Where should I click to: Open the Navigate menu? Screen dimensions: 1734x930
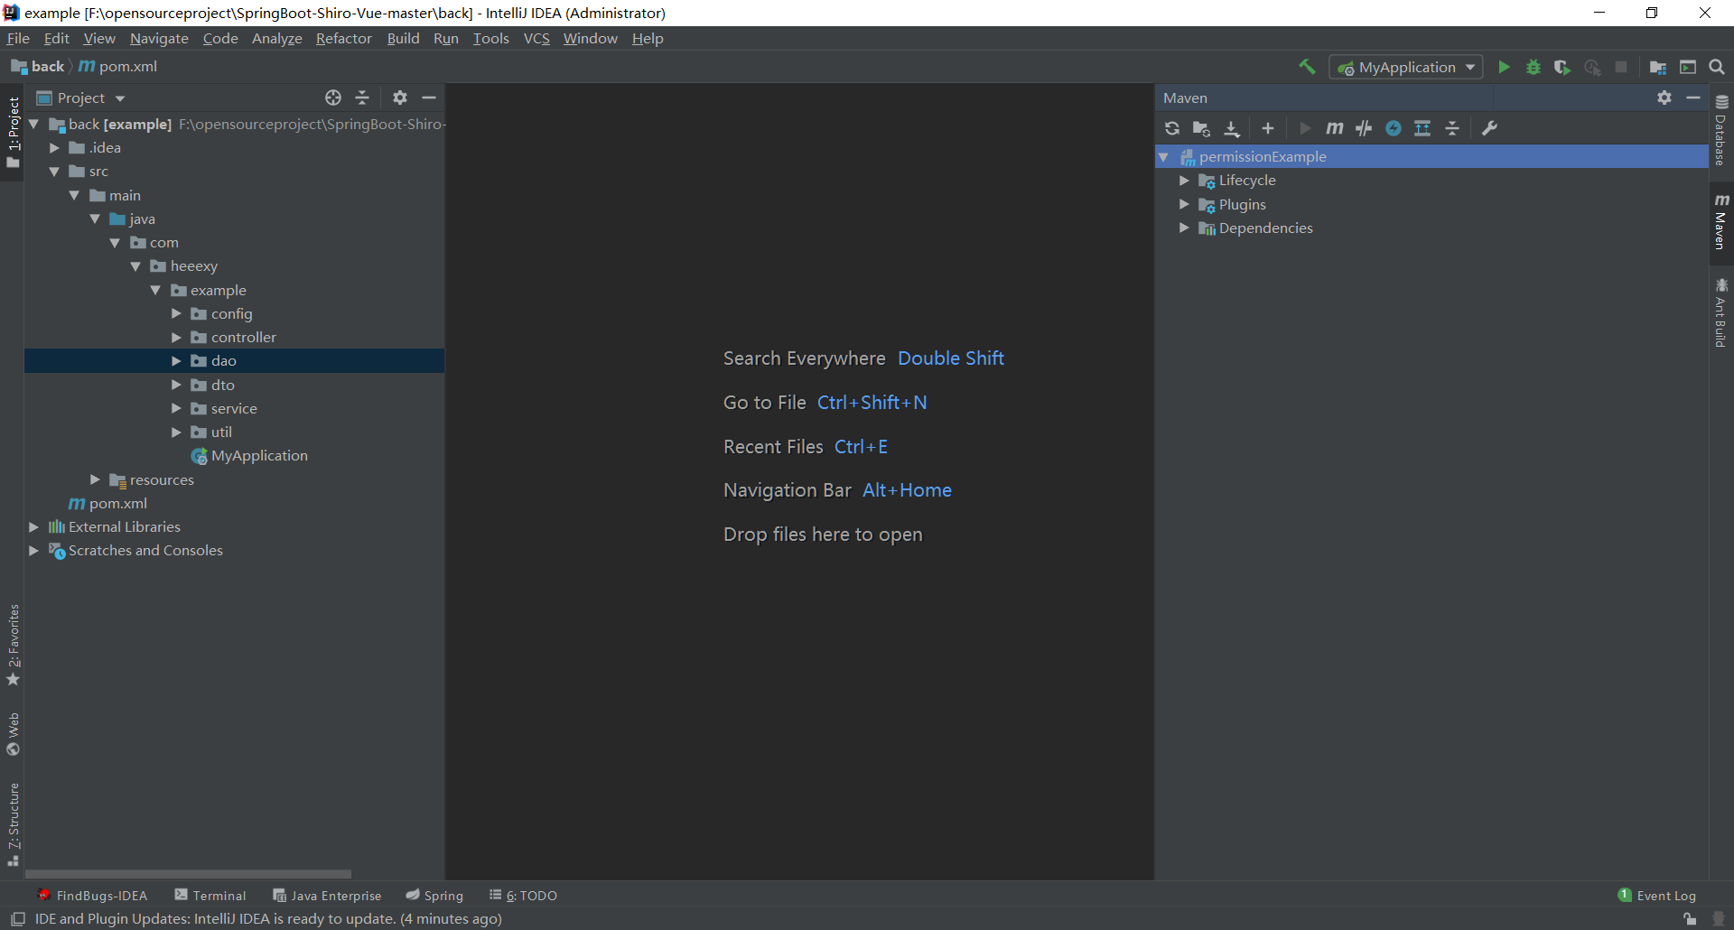(159, 38)
